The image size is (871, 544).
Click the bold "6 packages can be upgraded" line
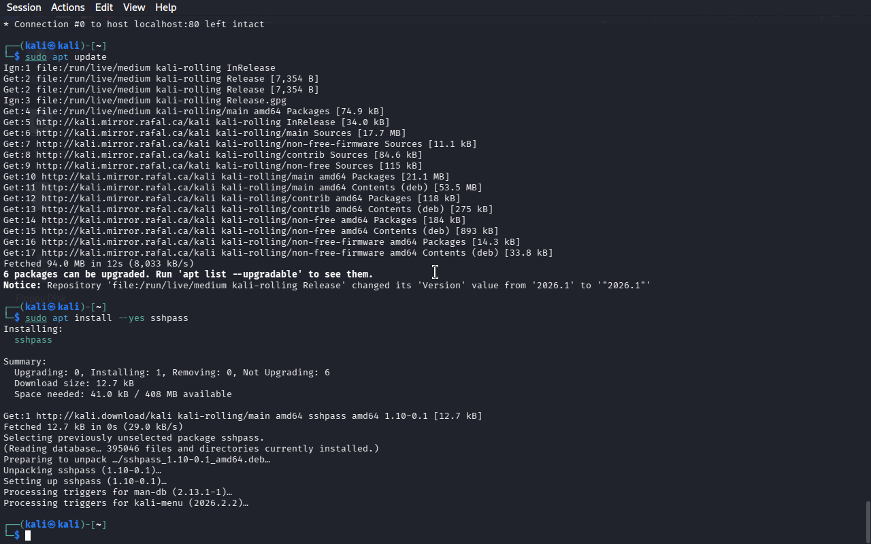(x=188, y=275)
